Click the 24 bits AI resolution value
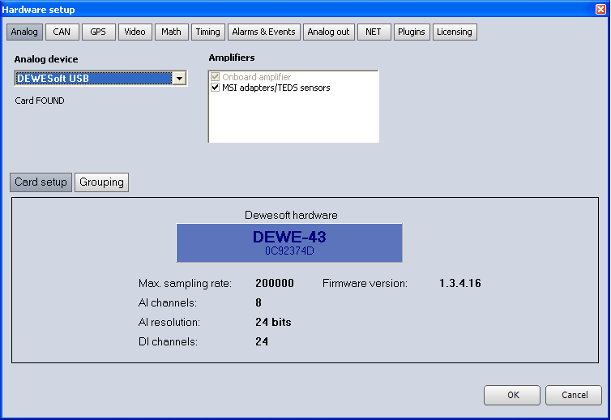The height and width of the screenshot is (420, 611). click(274, 322)
